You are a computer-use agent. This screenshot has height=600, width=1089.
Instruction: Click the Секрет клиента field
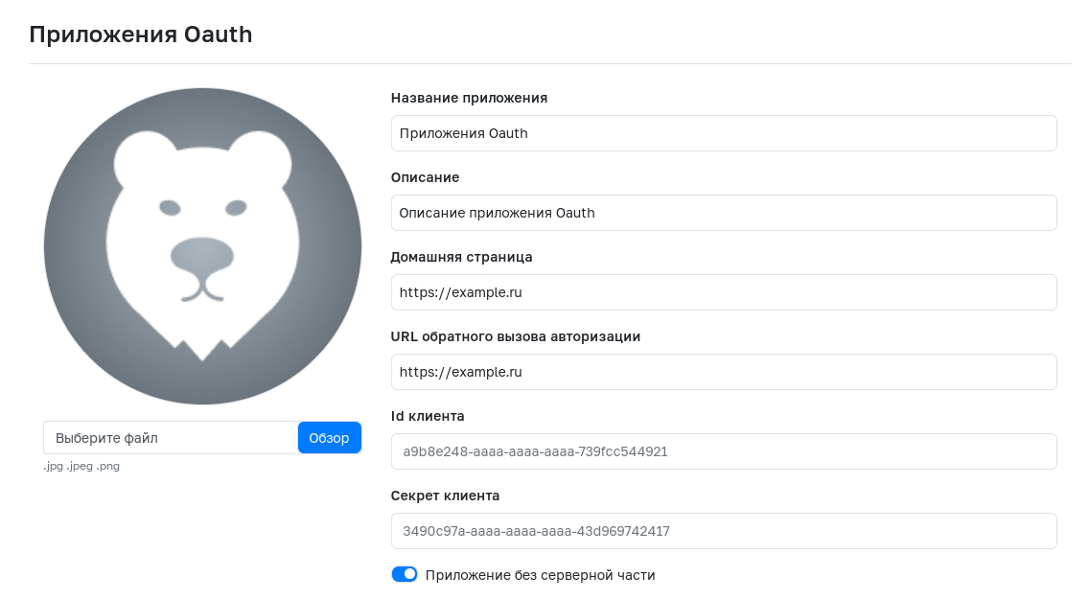coord(724,531)
